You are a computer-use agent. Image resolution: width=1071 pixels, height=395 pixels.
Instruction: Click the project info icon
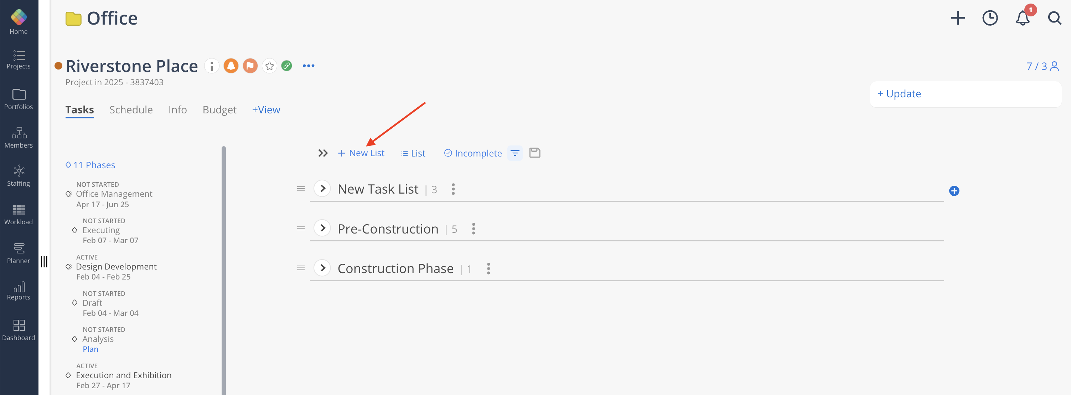click(x=212, y=66)
